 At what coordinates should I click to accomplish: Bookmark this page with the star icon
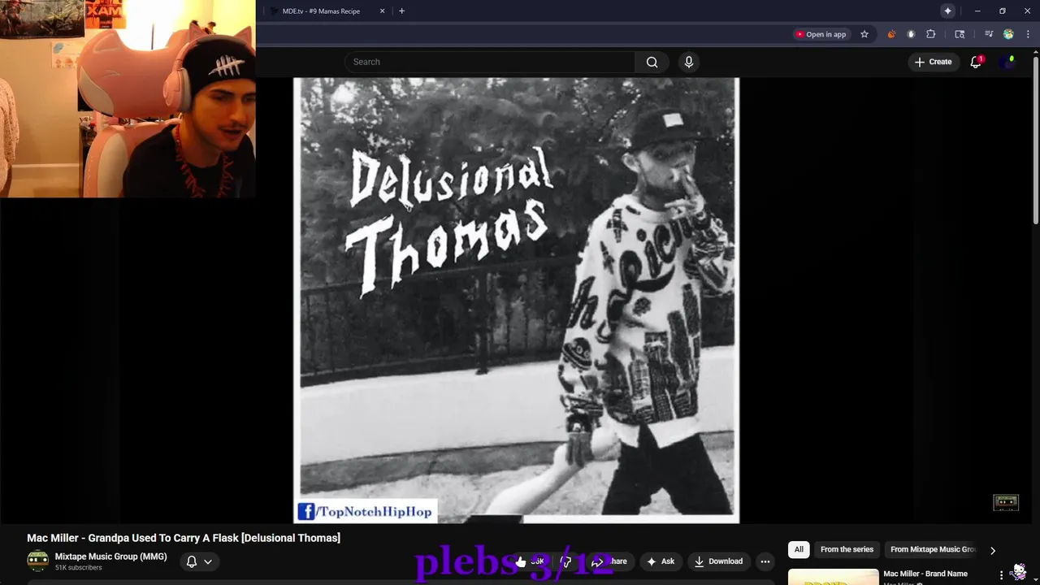(864, 34)
